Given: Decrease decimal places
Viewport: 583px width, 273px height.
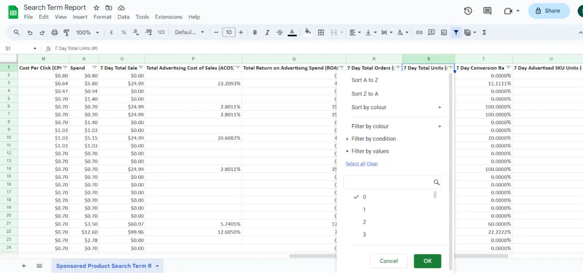Looking at the screenshot, I should (x=136, y=32).
